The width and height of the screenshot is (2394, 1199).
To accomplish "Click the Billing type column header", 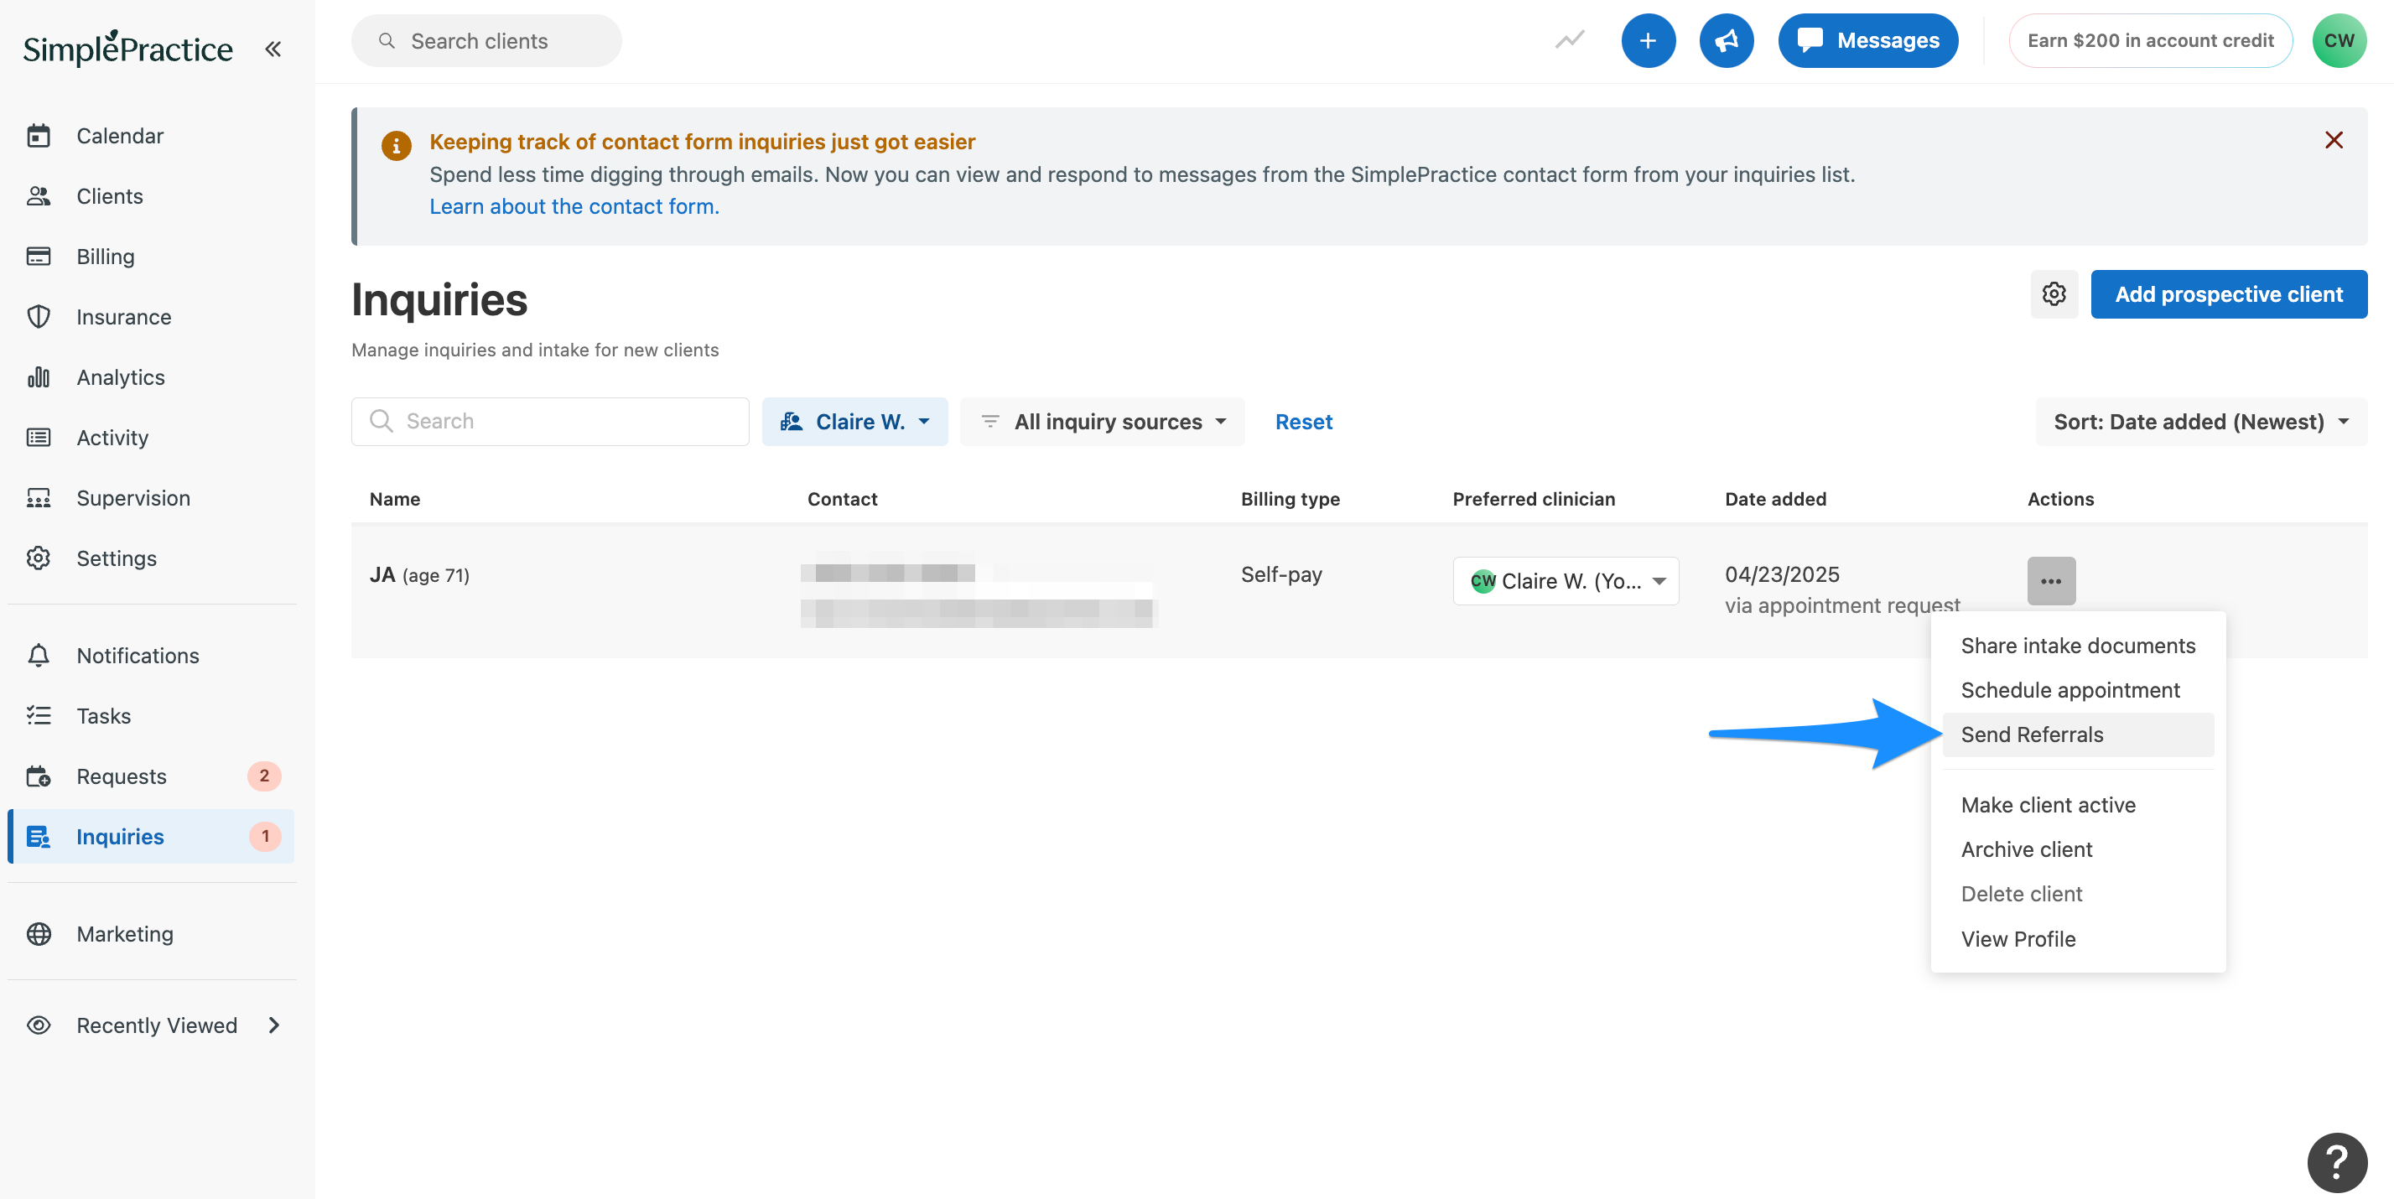I will 1290,499.
